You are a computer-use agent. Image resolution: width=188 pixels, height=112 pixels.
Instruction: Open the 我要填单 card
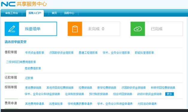[31, 29]
